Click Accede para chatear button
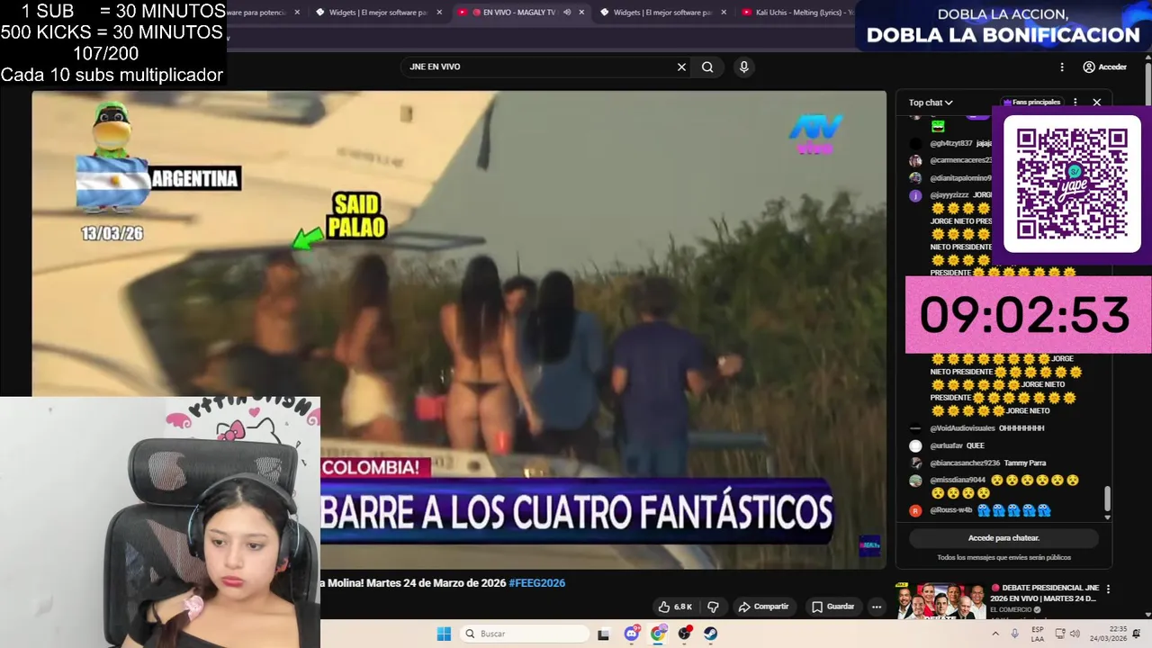The height and width of the screenshot is (648, 1152). click(1003, 538)
